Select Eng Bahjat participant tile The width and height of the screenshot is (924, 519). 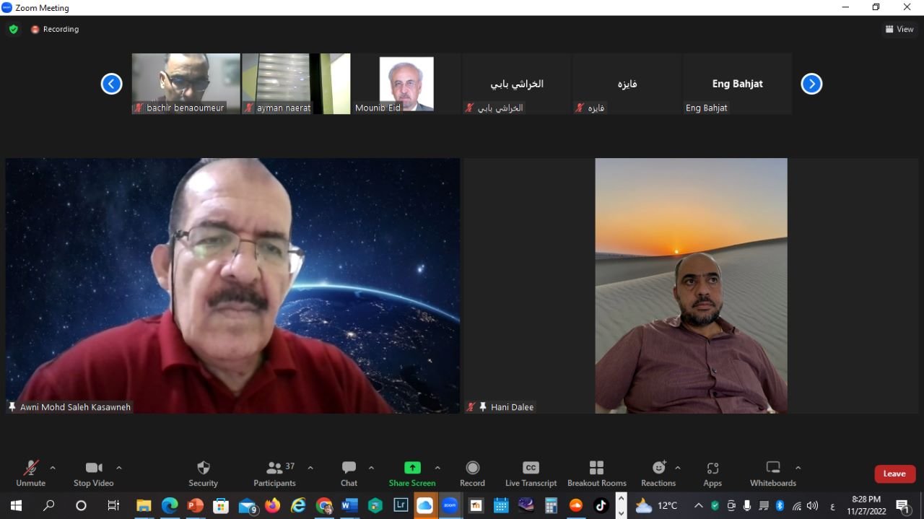point(737,84)
